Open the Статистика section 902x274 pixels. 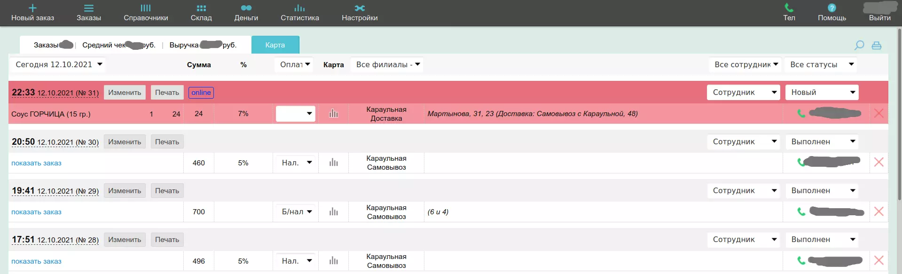pos(300,13)
